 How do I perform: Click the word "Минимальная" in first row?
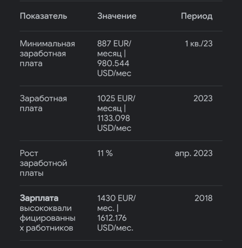pyautogui.click(x=47, y=44)
